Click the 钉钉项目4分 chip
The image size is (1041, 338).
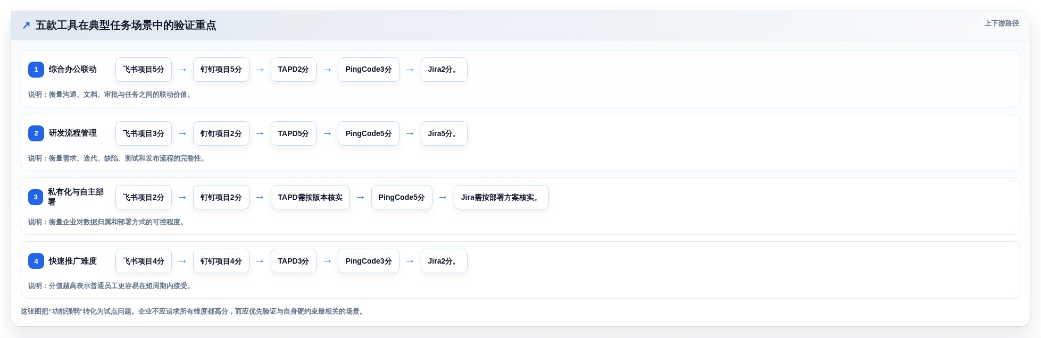[x=221, y=261]
